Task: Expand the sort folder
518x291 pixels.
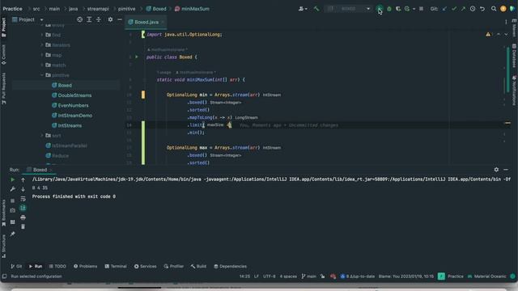Action: tap(42, 136)
